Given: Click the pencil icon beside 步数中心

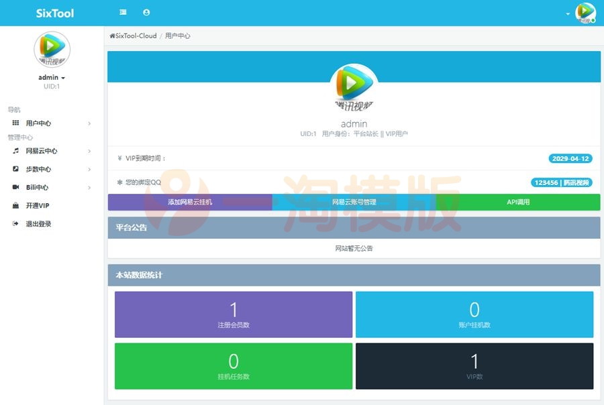Looking at the screenshot, I should (x=15, y=169).
